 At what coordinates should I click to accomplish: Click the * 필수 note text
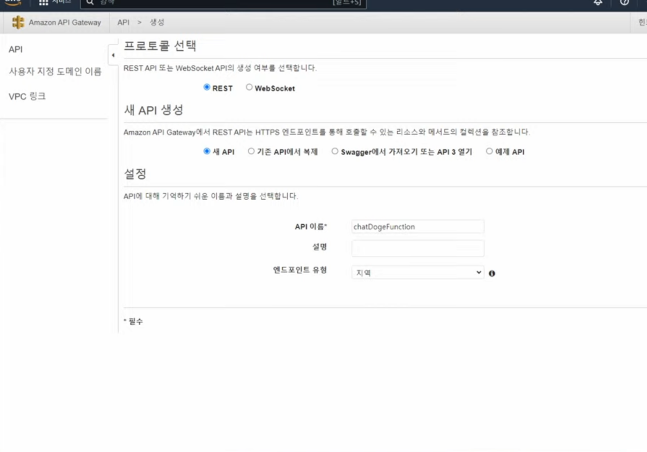tap(133, 321)
